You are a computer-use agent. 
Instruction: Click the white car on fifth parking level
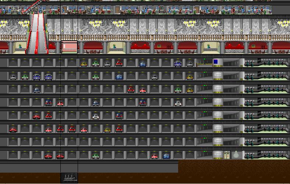click(x=96, y=117)
